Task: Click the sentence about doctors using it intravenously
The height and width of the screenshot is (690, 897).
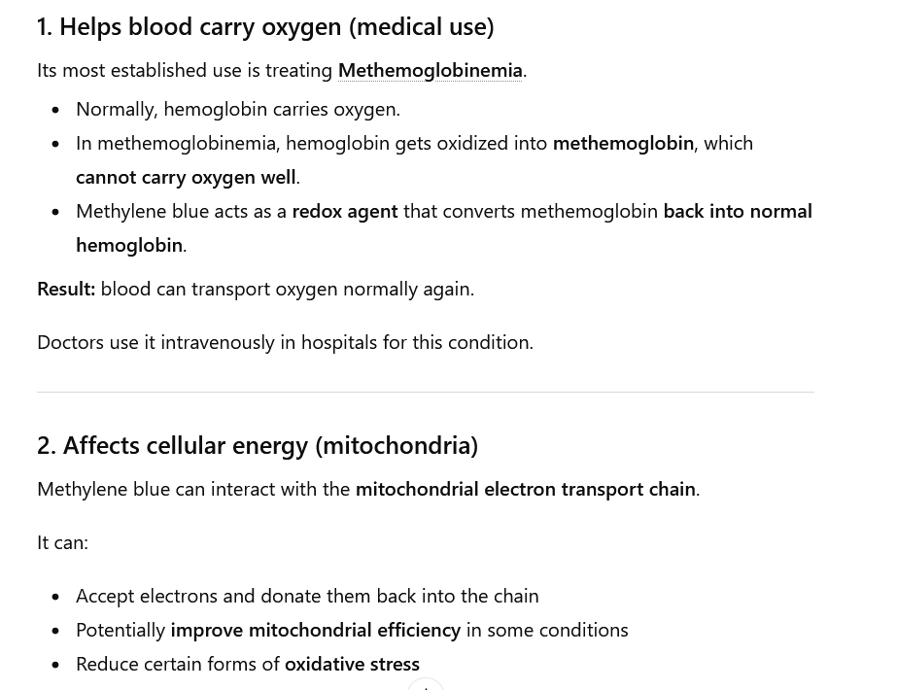Action: 285,342
